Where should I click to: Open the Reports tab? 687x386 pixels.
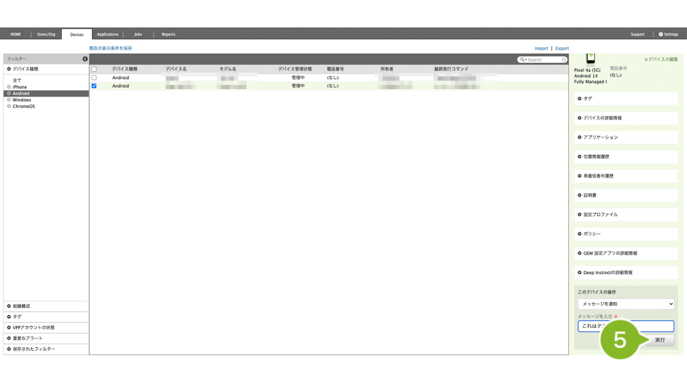pos(168,34)
